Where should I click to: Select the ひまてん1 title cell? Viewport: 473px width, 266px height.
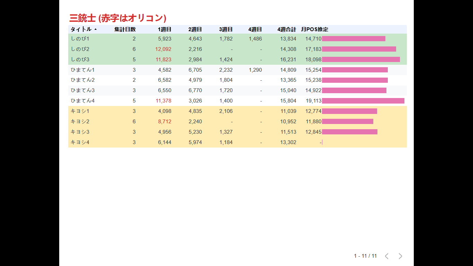(83, 70)
